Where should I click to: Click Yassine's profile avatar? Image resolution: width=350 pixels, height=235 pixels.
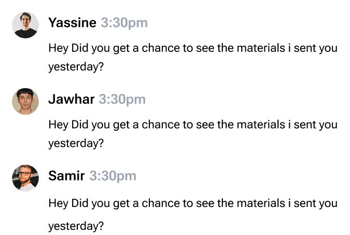25,25
